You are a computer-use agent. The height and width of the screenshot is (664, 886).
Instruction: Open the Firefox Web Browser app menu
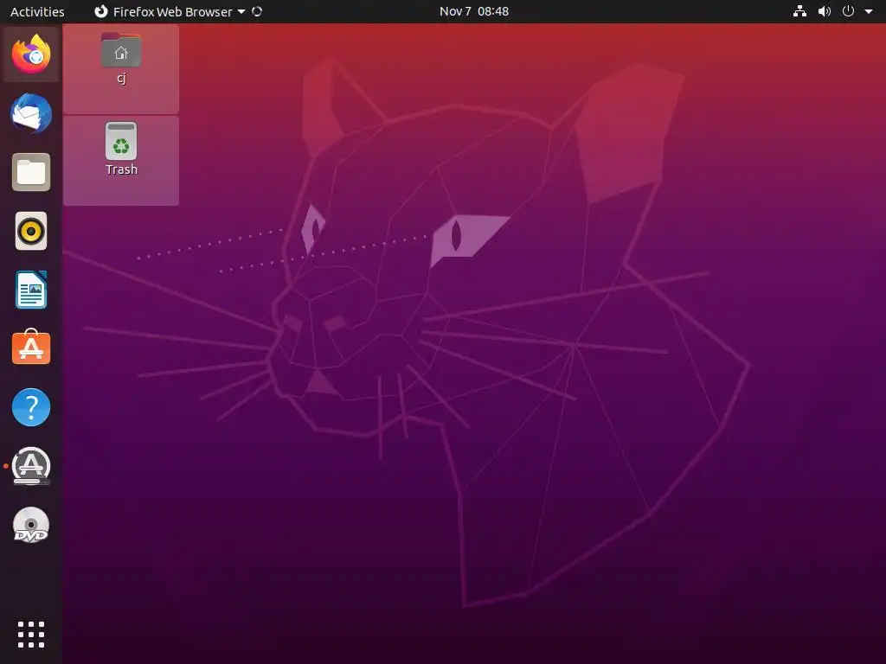(170, 11)
